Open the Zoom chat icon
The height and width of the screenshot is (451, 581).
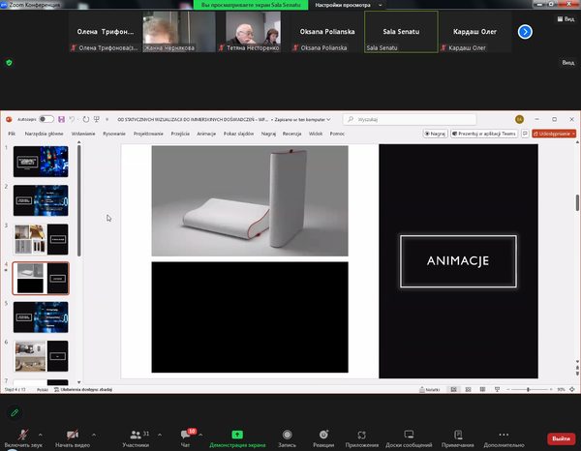(186, 435)
